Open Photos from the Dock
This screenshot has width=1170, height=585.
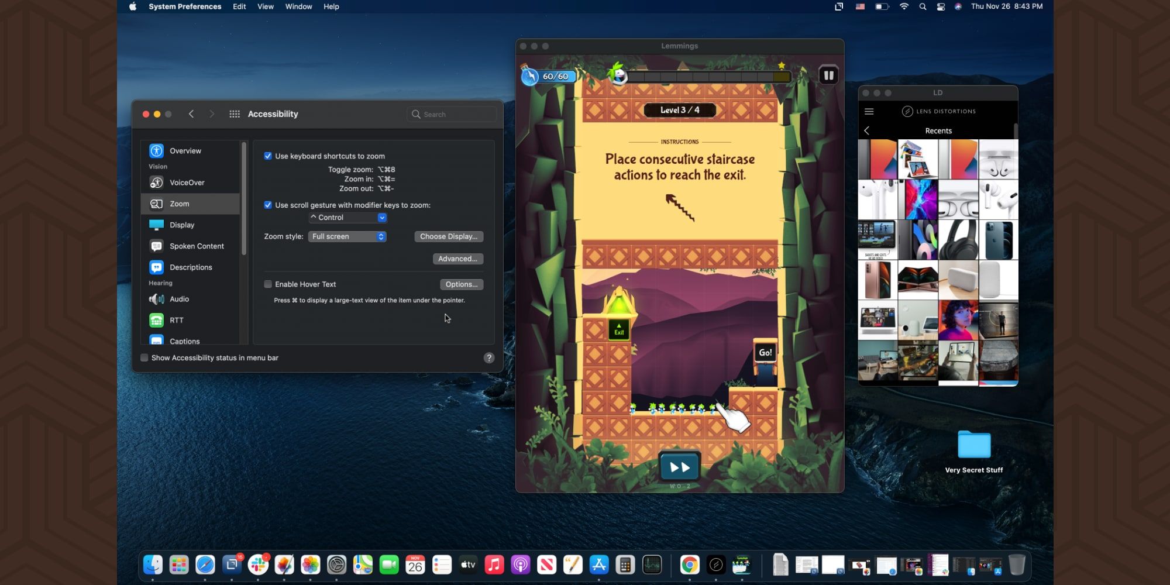point(310,565)
